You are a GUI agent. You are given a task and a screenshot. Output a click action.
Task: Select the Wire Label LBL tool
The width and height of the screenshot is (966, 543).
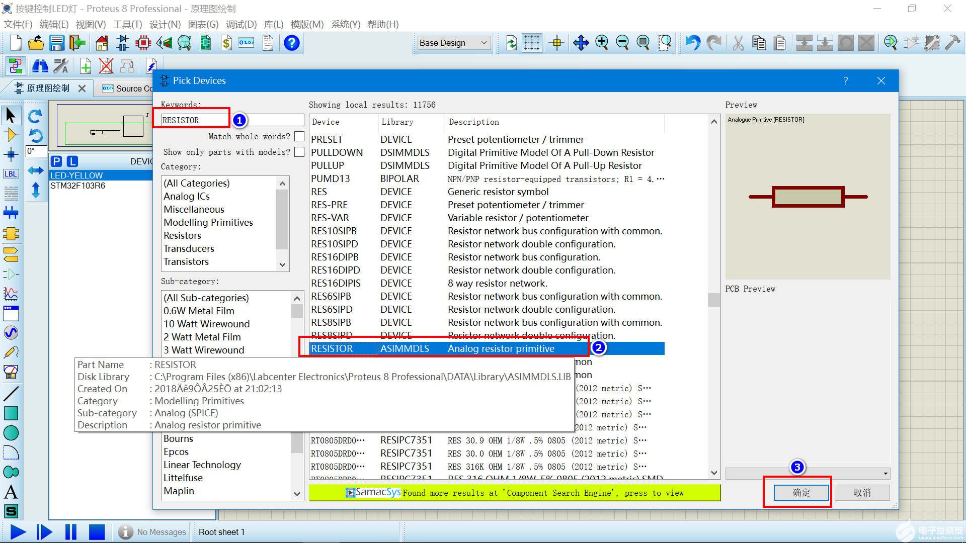tap(11, 174)
